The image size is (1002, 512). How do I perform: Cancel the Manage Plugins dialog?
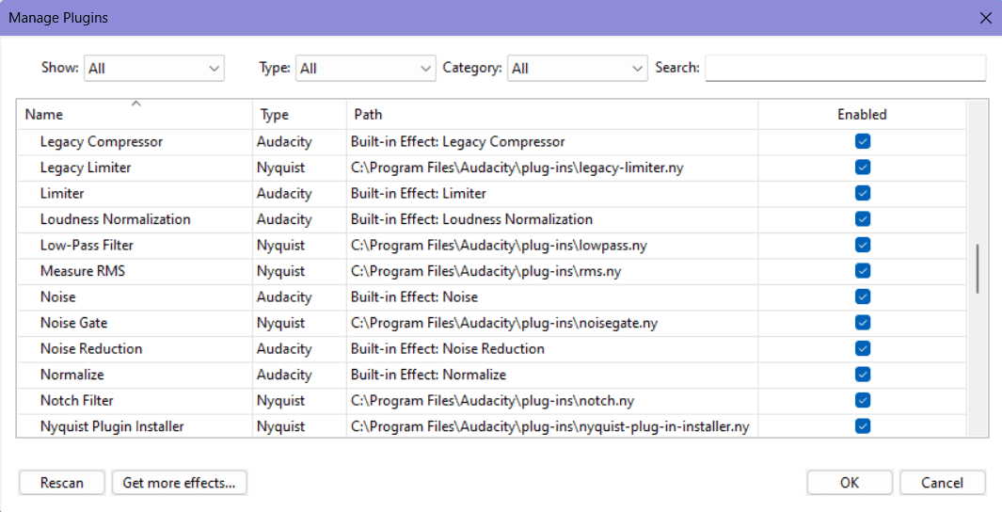click(x=942, y=483)
